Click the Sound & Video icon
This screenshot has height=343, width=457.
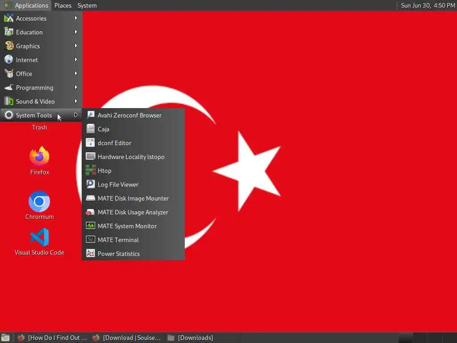[x=9, y=101]
